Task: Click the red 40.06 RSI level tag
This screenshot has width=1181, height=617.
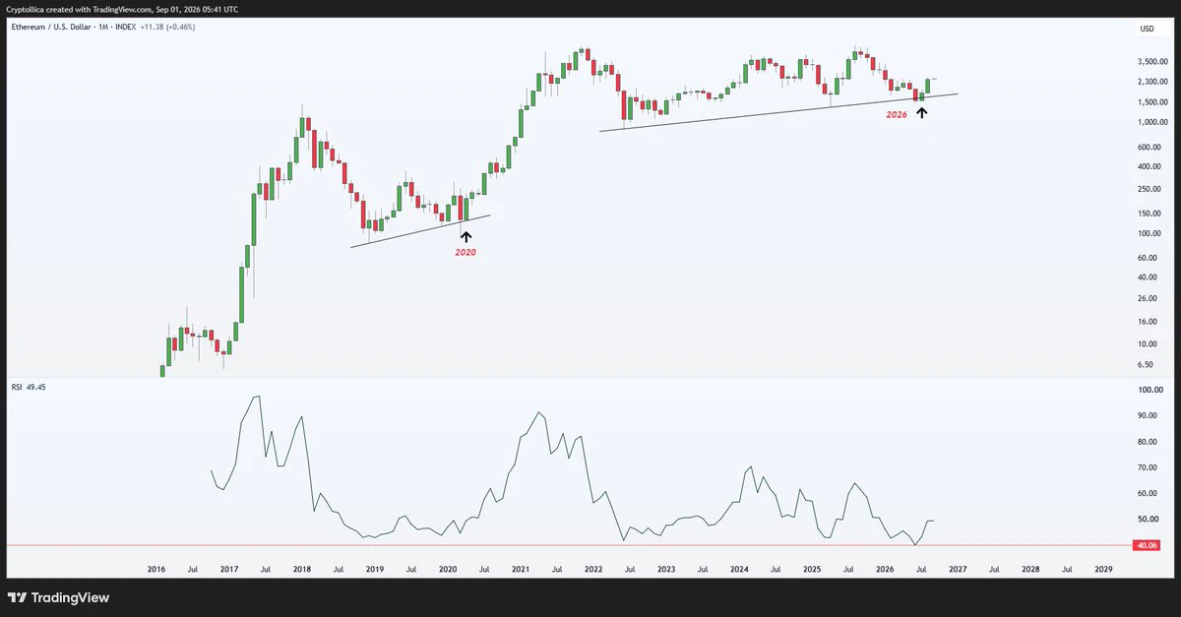Action: 1146,545
